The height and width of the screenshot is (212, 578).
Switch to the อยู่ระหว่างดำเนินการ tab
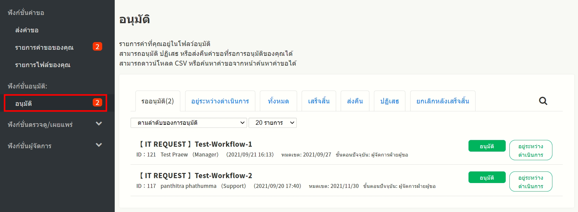220,101
